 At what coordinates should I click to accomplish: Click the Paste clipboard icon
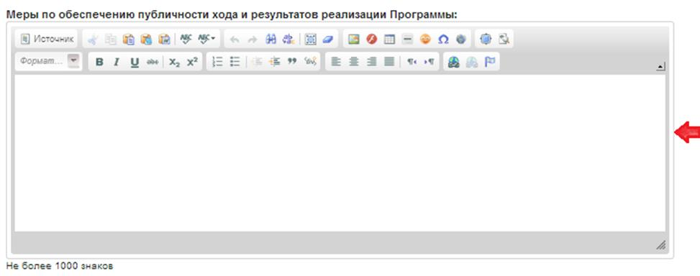tap(128, 40)
